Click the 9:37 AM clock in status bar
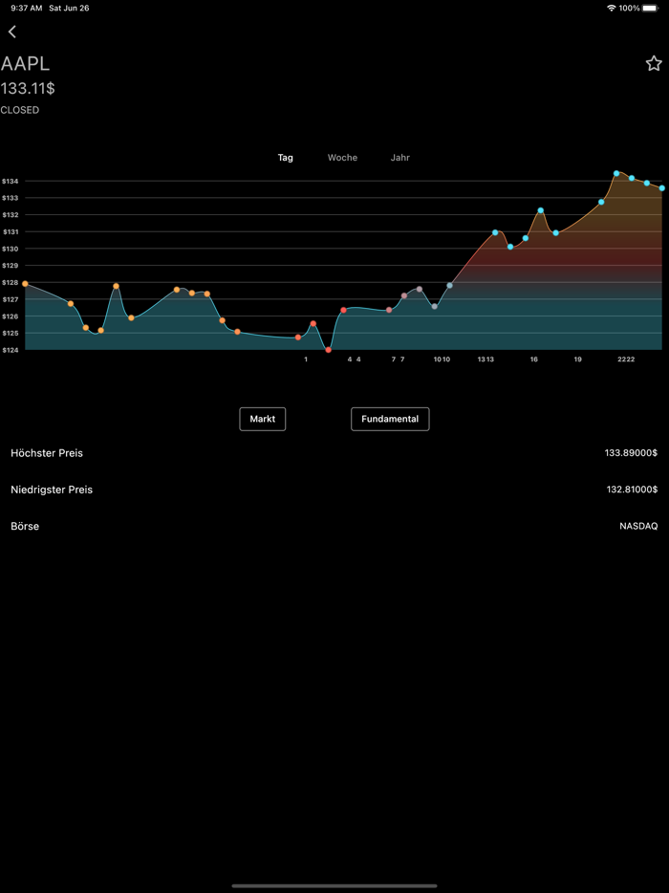This screenshot has width=669, height=893. [x=26, y=8]
